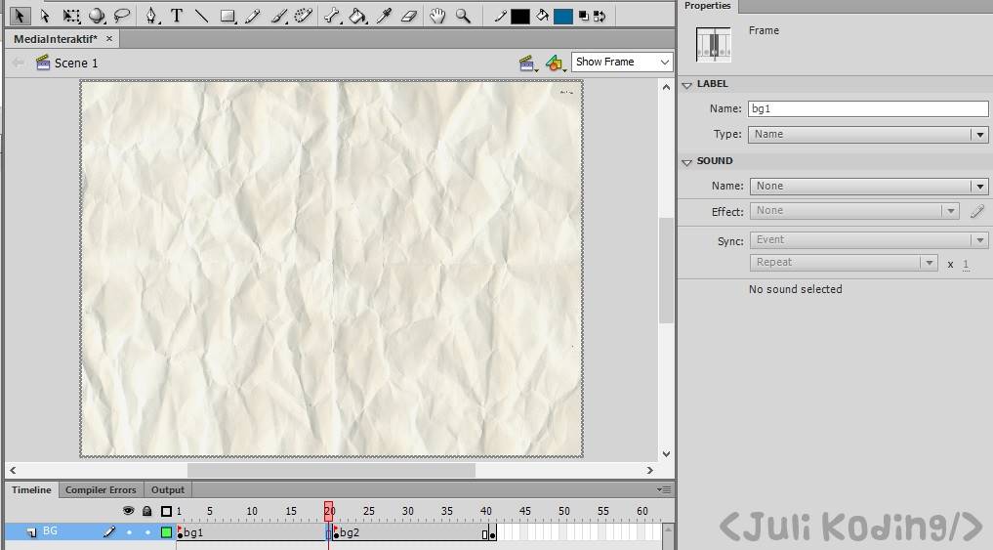Click the frame label Name field

pyautogui.click(x=867, y=109)
